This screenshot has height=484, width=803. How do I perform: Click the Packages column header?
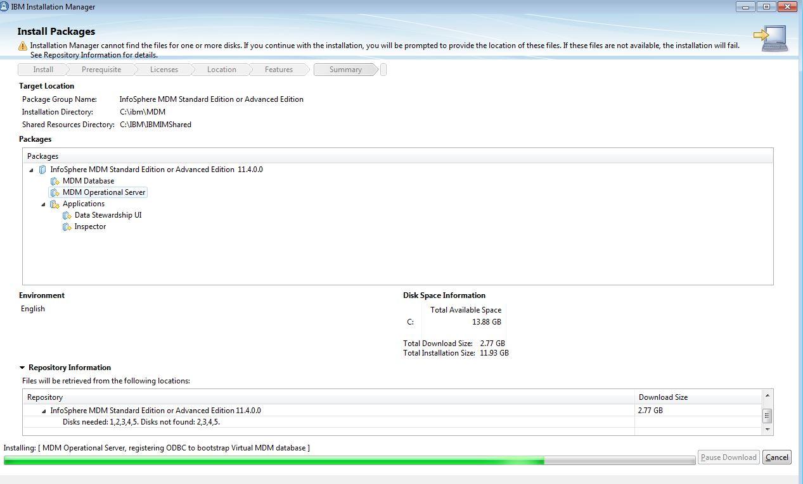click(397, 156)
